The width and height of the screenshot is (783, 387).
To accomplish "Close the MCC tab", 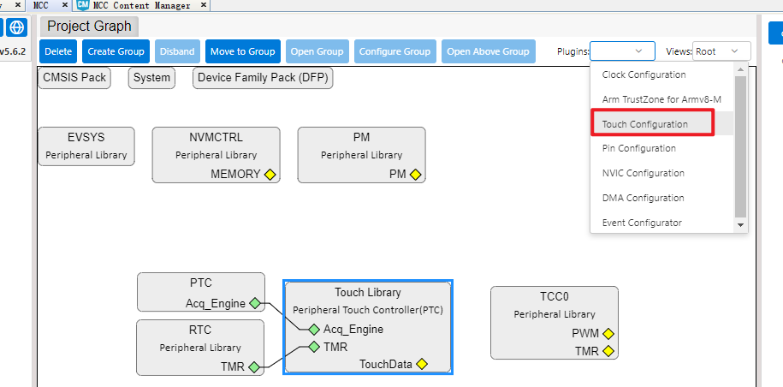I will (64, 5).
